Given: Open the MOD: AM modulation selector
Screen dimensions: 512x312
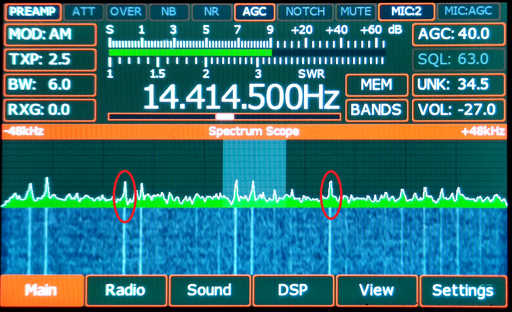Looking at the screenshot, I should [50, 34].
